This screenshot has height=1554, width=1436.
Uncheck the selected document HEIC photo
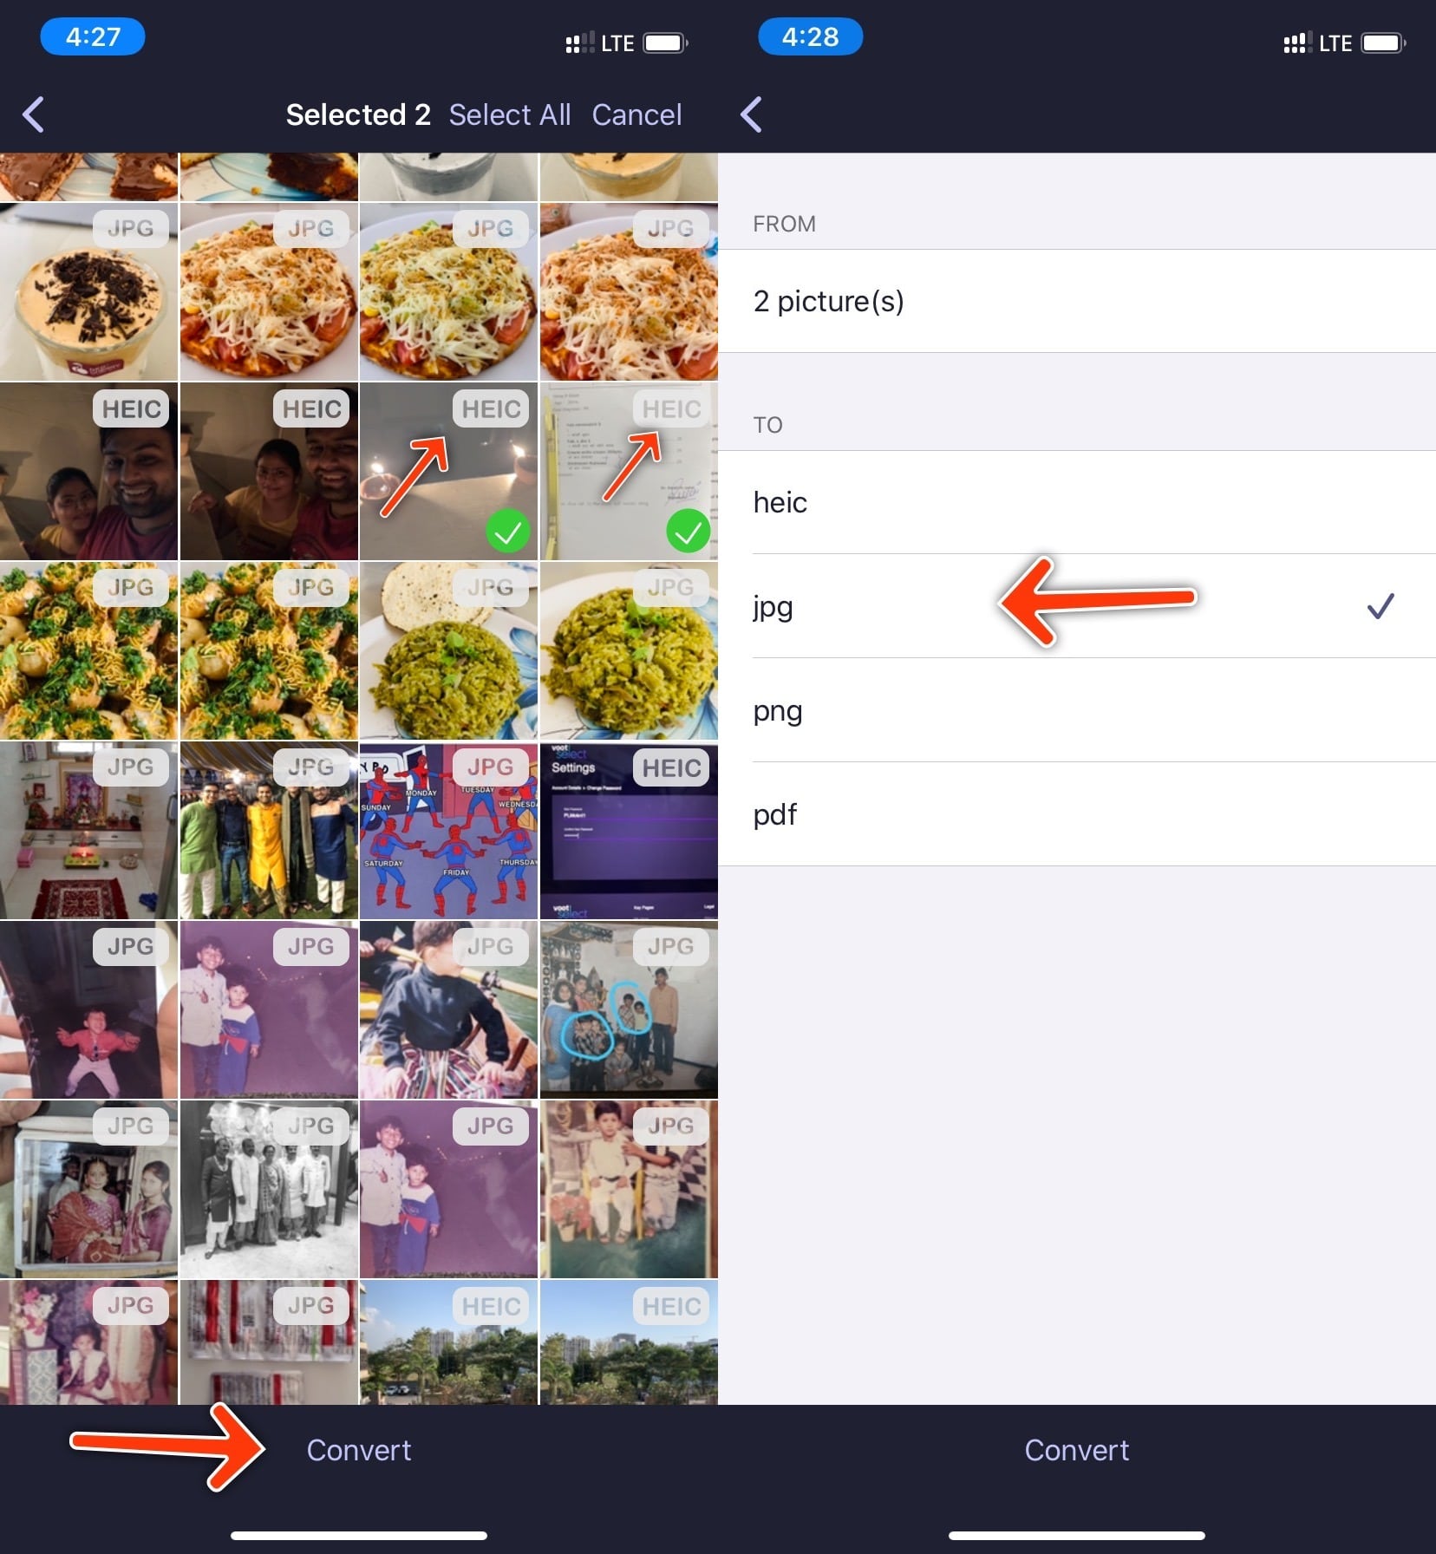tap(629, 472)
